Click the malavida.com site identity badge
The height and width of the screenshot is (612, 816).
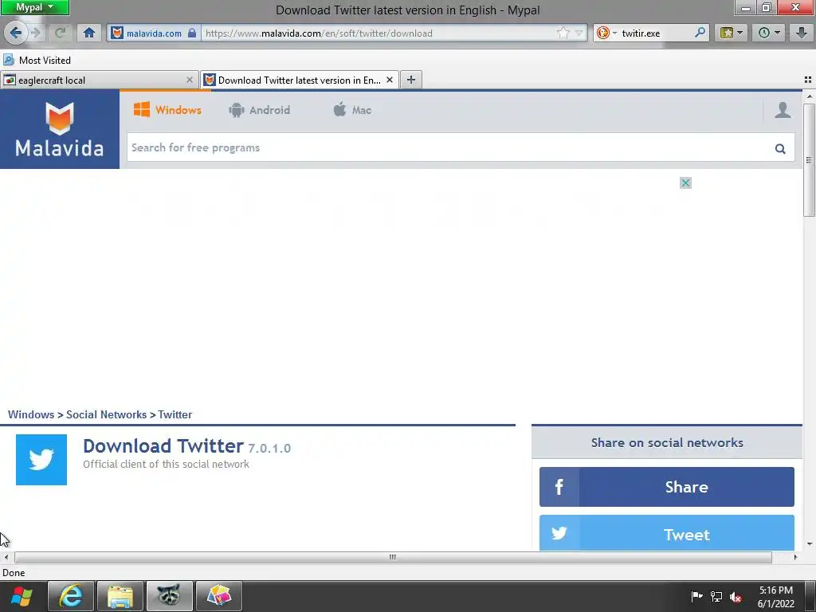tap(154, 33)
